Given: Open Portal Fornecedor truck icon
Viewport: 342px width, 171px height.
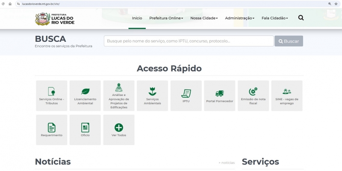Looking at the screenshot, I should 219,93.
